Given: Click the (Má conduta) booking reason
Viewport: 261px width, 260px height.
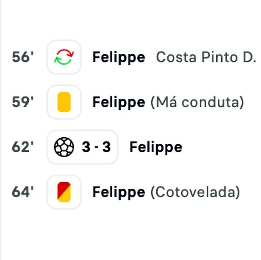Looking at the screenshot, I should tap(197, 102).
